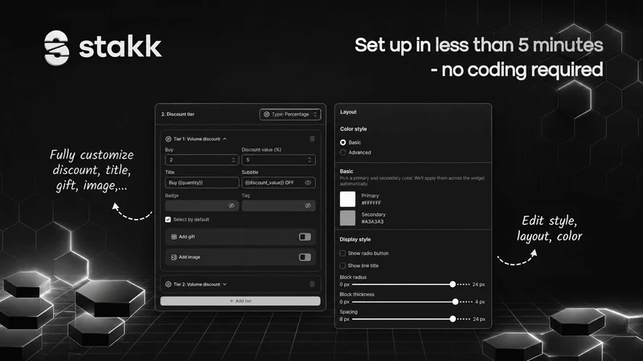The width and height of the screenshot is (643, 361).
Task: Uncheck the Select by default checkbox
Action: [x=168, y=220]
